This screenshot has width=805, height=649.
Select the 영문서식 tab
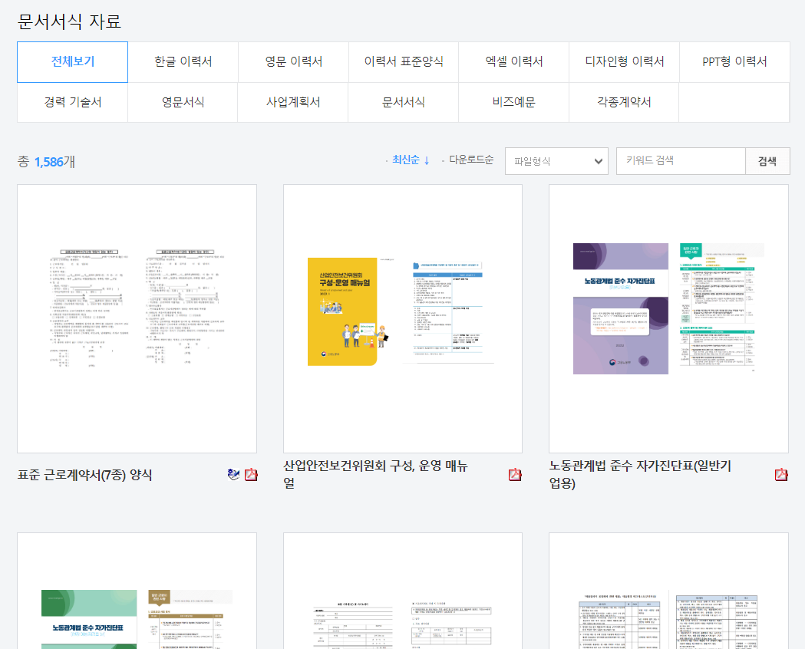pyautogui.click(x=183, y=102)
